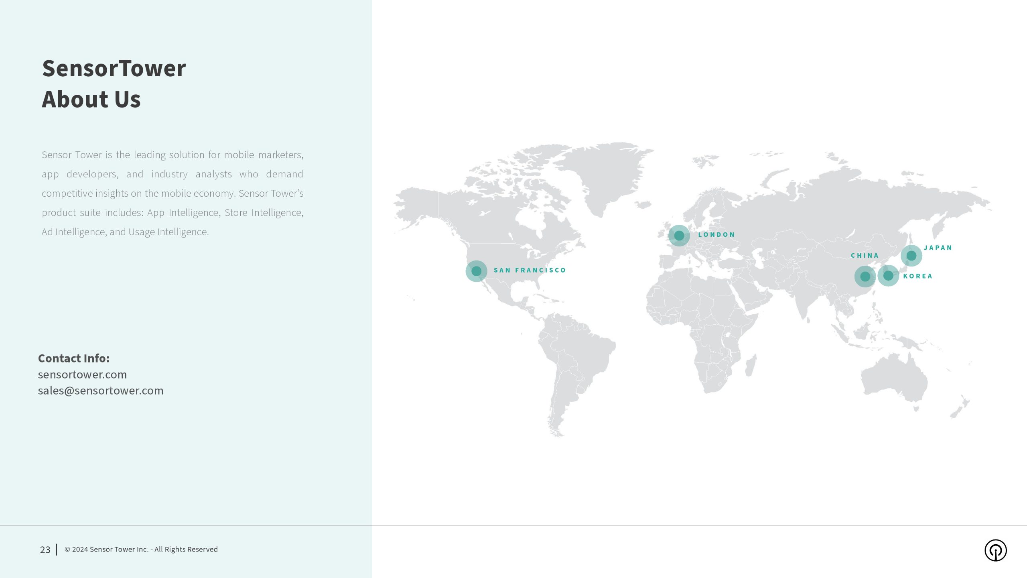The width and height of the screenshot is (1027, 578).
Task: Select the CHINA map label
Action: click(865, 255)
